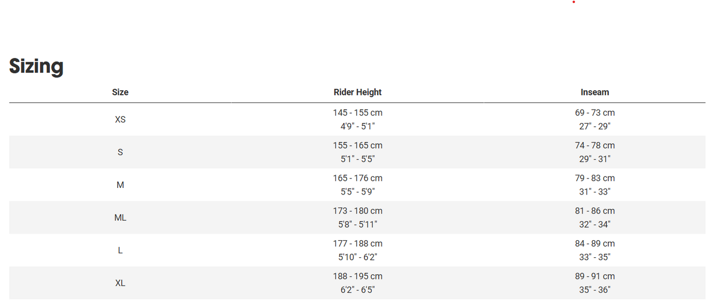Screen dimensions: 727x308
Task: Click the S size row label
Action: [x=120, y=152]
